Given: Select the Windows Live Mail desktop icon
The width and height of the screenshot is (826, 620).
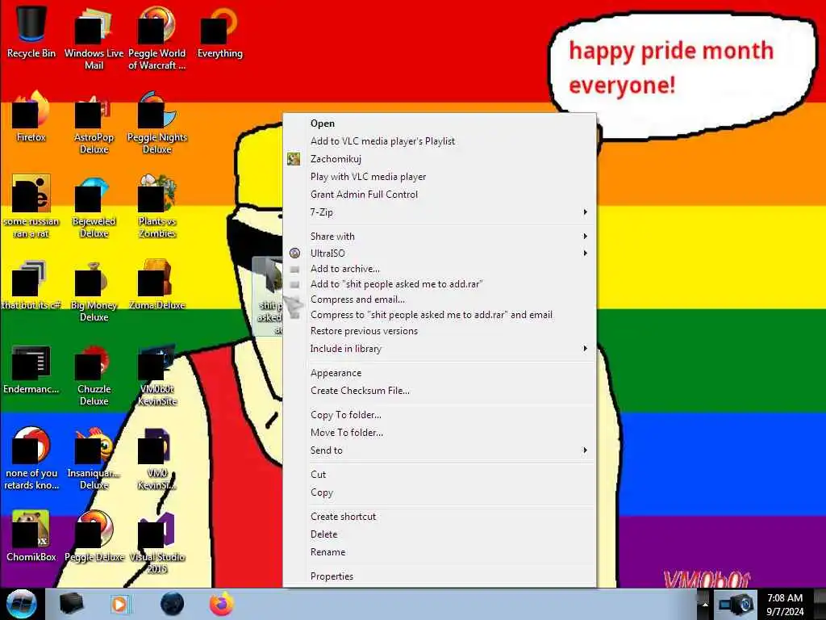Looking at the screenshot, I should point(94,38).
